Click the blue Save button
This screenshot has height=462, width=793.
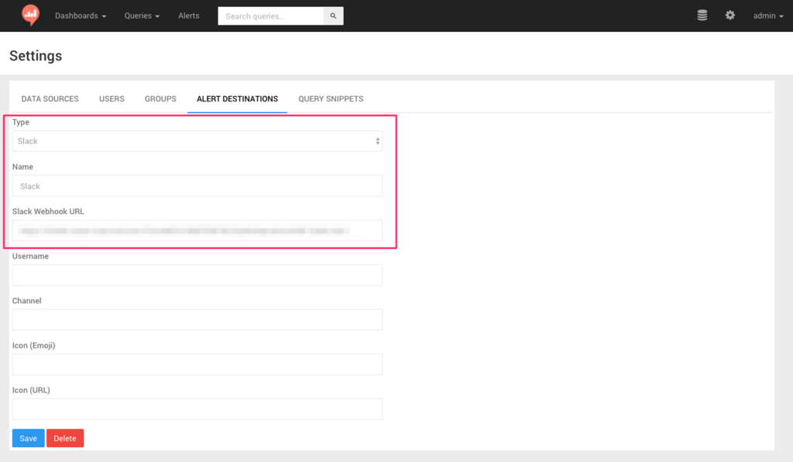coord(29,438)
